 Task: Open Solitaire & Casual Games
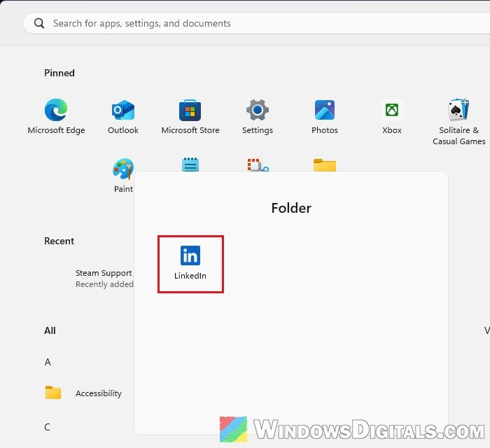(458, 122)
